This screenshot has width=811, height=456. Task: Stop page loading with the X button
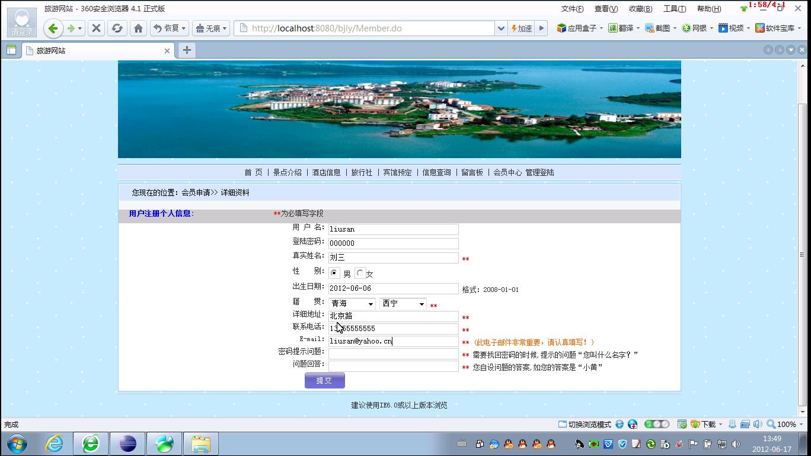click(x=97, y=28)
